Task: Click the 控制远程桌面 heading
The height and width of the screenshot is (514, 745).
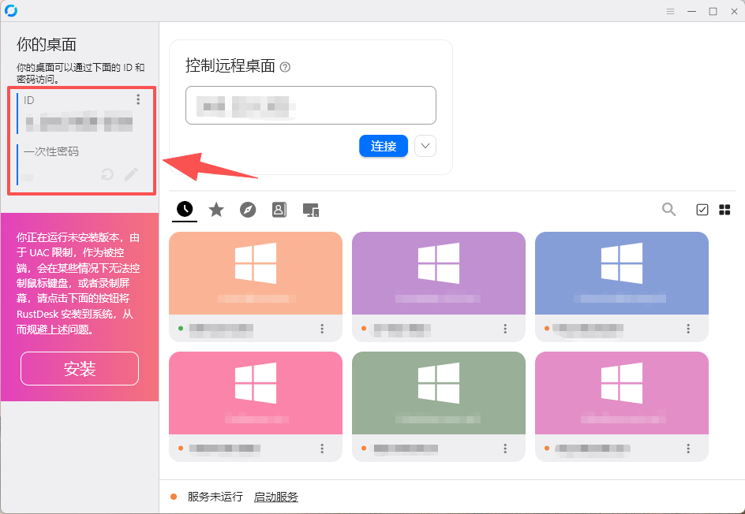Action: point(230,66)
